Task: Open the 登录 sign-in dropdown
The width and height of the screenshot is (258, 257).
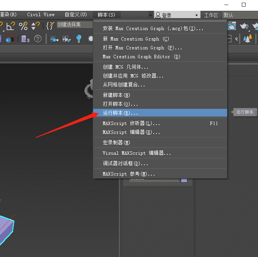Action: pos(177,15)
